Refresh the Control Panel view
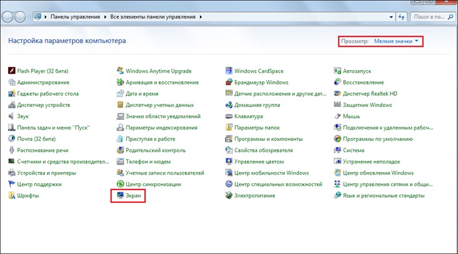The height and width of the screenshot is (254, 458). 402,17
